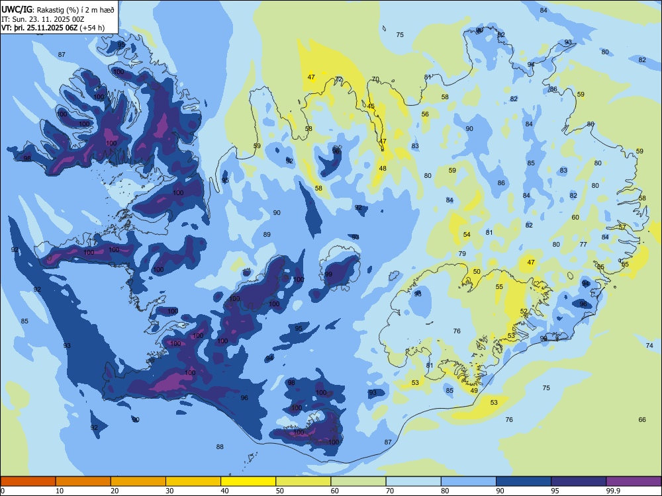Screen dimensions: 662x496
Task: Click the map value 72 in the north
Action: pyautogui.click(x=338, y=79)
